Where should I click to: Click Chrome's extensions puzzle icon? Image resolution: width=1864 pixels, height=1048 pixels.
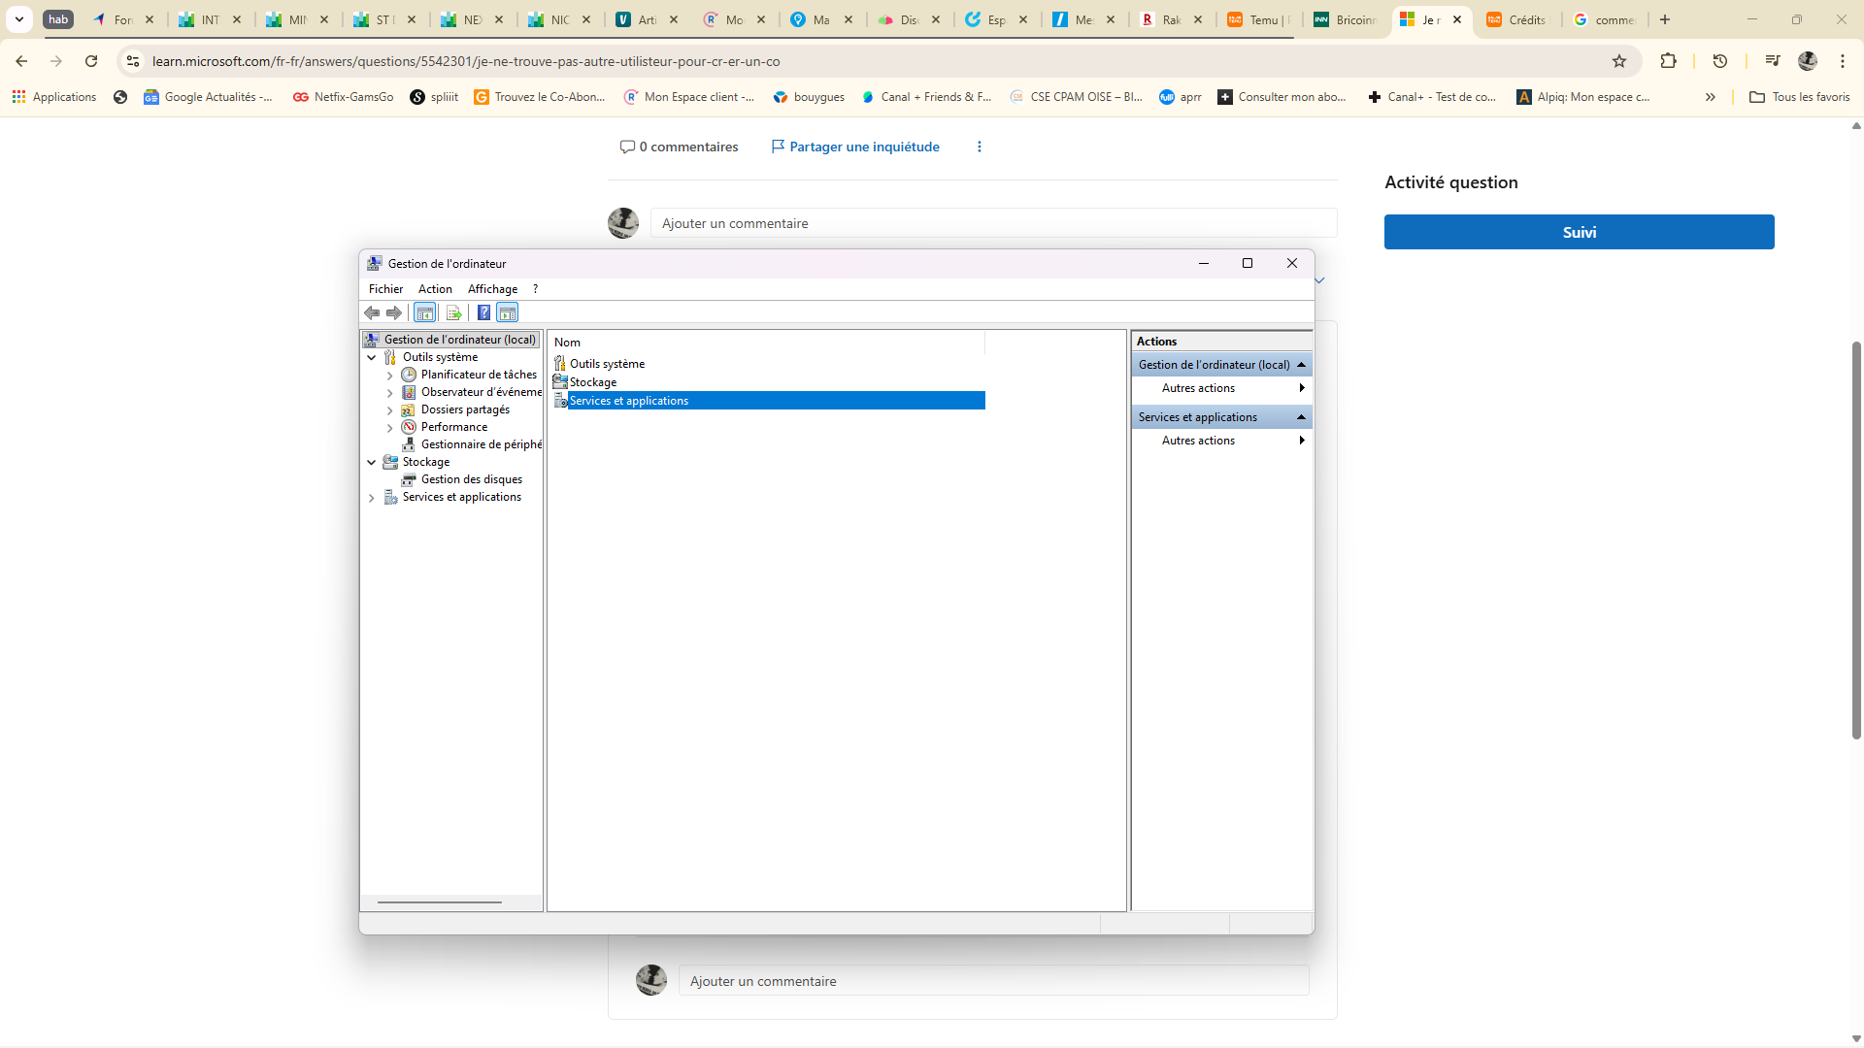click(1668, 61)
